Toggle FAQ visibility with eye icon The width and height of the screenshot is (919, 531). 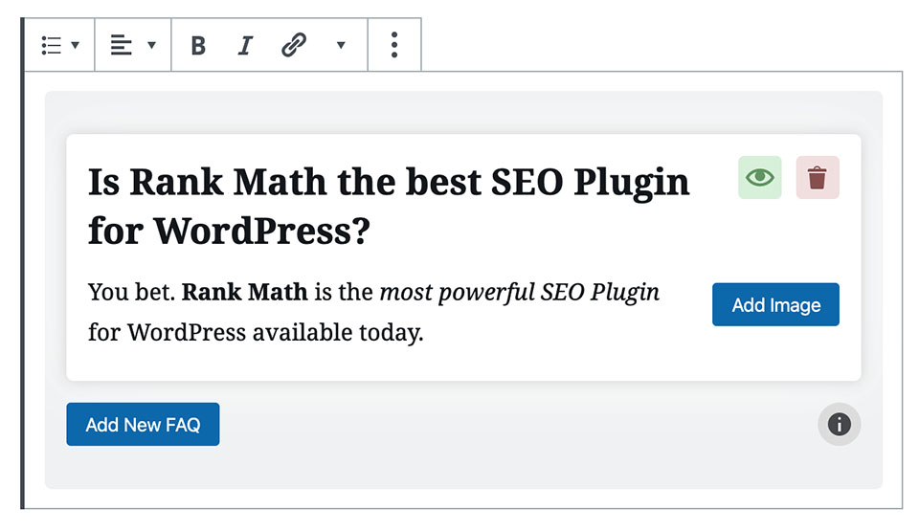(x=759, y=177)
